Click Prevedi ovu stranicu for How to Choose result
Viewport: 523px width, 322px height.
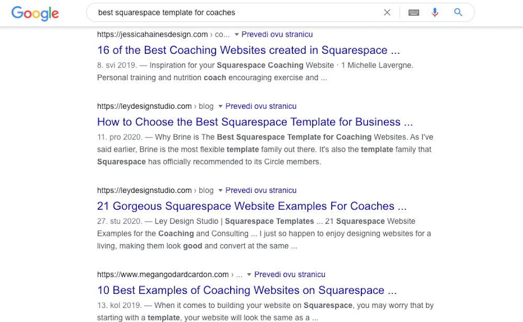[x=261, y=106]
